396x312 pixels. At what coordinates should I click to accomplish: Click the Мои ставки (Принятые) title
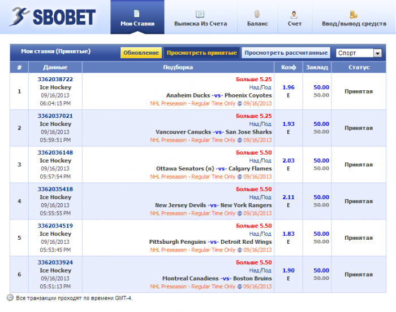(55, 51)
